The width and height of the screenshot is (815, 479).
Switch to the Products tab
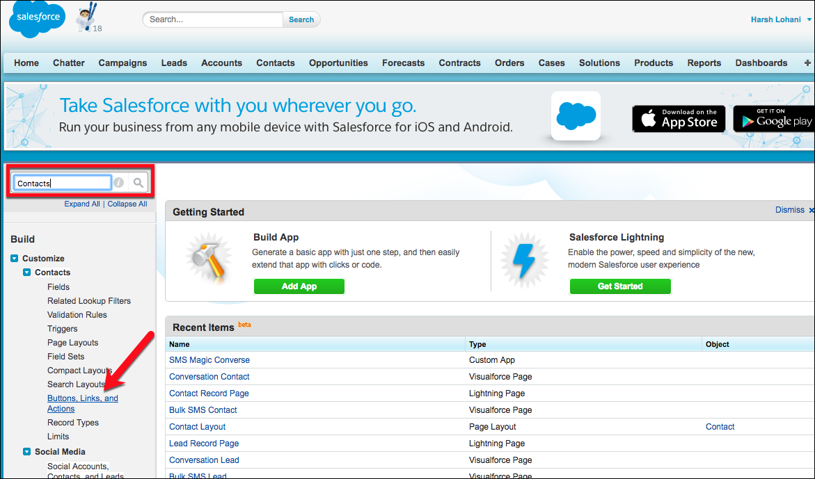tap(654, 63)
